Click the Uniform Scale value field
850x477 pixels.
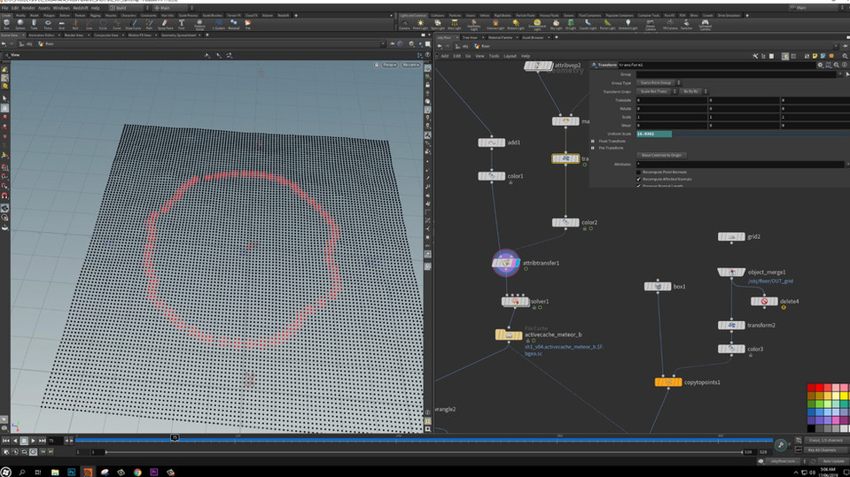[654, 134]
